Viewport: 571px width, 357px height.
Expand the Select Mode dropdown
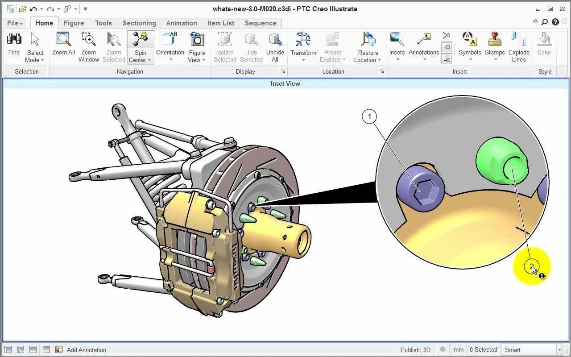pos(42,60)
